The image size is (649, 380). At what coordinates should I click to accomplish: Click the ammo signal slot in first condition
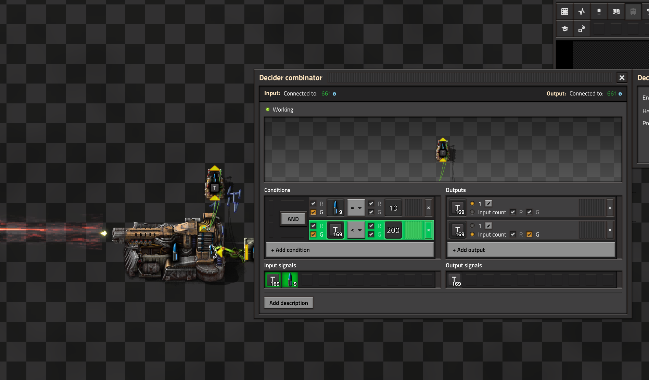coord(335,208)
